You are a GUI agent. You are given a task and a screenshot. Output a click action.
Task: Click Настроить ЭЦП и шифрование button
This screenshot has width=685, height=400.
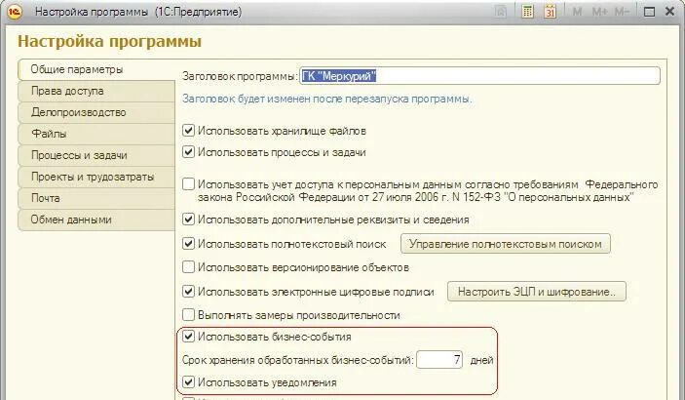tap(537, 292)
